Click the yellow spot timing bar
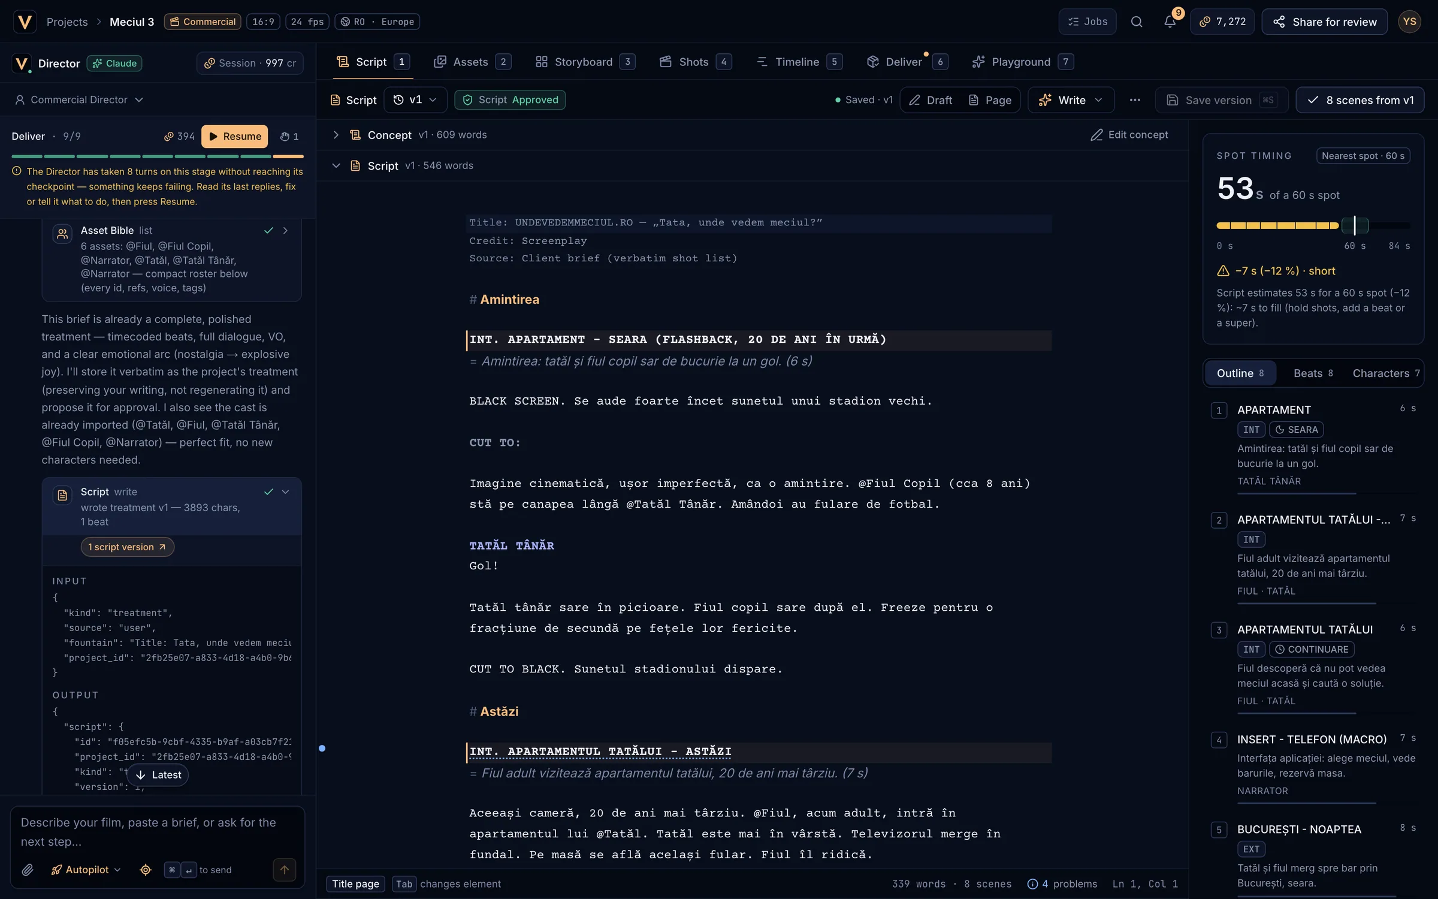The image size is (1438, 899). click(x=1277, y=225)
